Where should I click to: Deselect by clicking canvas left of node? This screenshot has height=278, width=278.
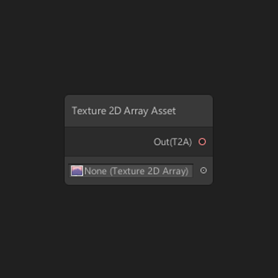(32, 140)
